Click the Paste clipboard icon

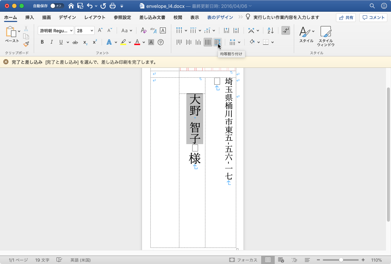(x=11, y=32)
